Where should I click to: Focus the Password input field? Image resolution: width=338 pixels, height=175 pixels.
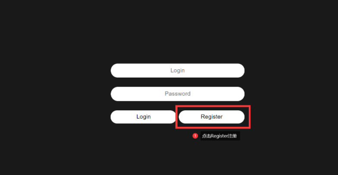pos(178,94)
